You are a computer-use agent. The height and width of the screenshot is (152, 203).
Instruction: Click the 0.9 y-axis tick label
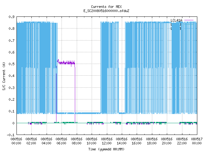pos(11,17)
